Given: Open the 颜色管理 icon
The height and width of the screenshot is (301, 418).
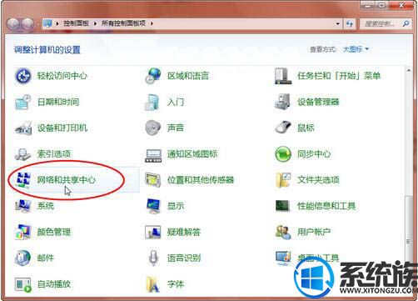Looking at the screenshot, I should [x=23, y=232].
